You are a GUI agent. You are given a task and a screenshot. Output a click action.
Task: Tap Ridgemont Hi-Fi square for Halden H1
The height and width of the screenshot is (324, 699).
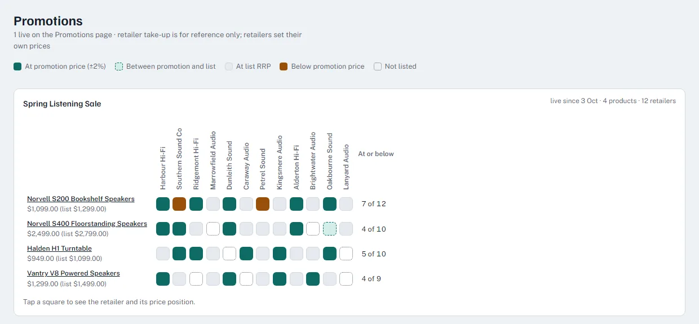pyautogui.click(x=196, y=254)
